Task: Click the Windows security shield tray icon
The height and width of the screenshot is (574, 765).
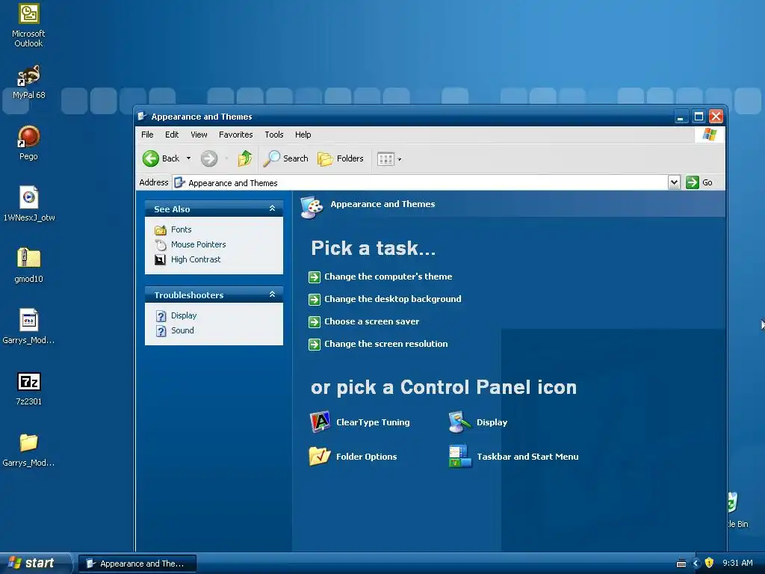Action: click(709, 563)
